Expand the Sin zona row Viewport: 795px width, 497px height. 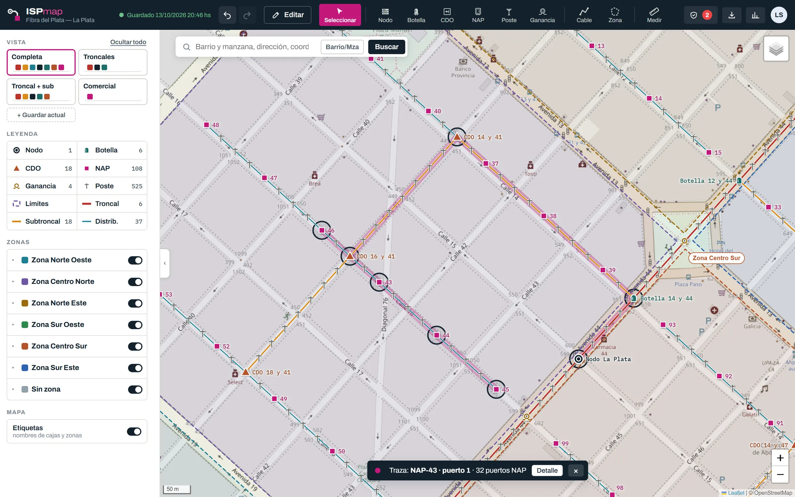(x=13, y=389)
